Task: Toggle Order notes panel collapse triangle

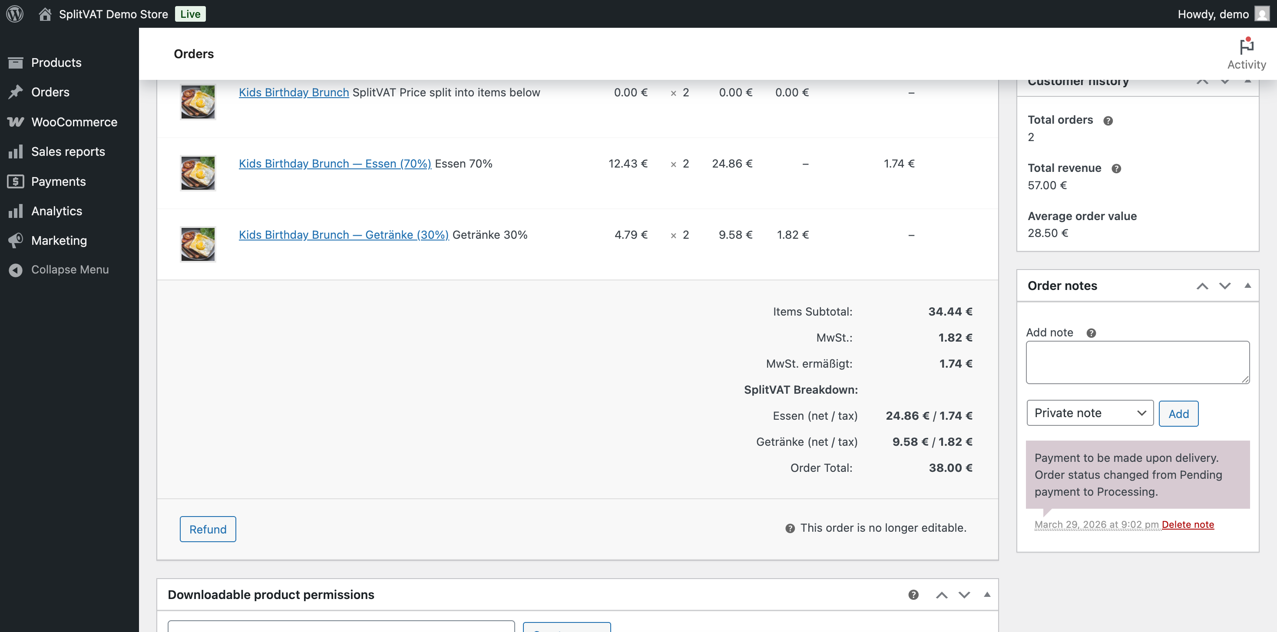Action: click(x=1247, y=285)
